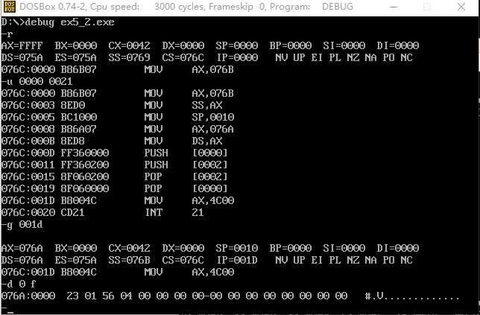
Task: Select the AX=FFFF register value
Action: click(22, 45)
